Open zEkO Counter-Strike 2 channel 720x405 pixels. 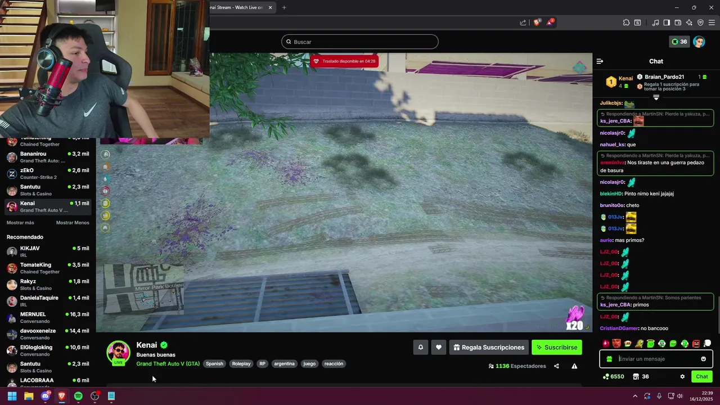pyautogui.click(x=48, y=173)
